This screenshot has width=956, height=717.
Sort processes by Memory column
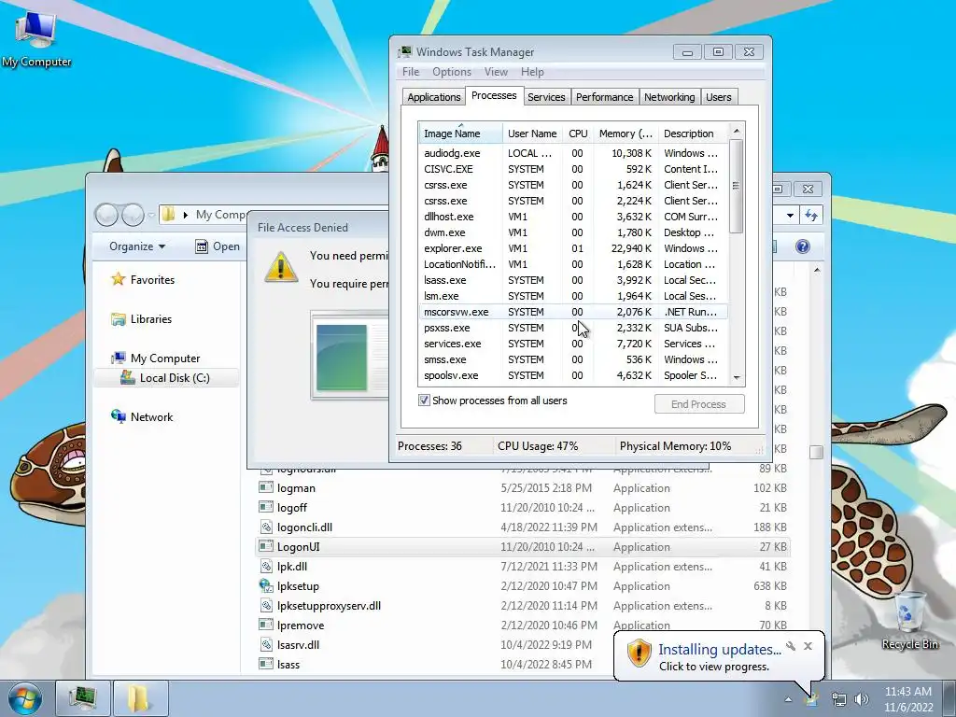pos(626,134)
